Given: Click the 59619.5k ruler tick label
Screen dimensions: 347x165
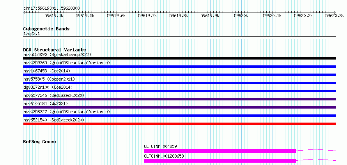Looking at the screenshot, I should pyautogui.click(x=85, y=16).
